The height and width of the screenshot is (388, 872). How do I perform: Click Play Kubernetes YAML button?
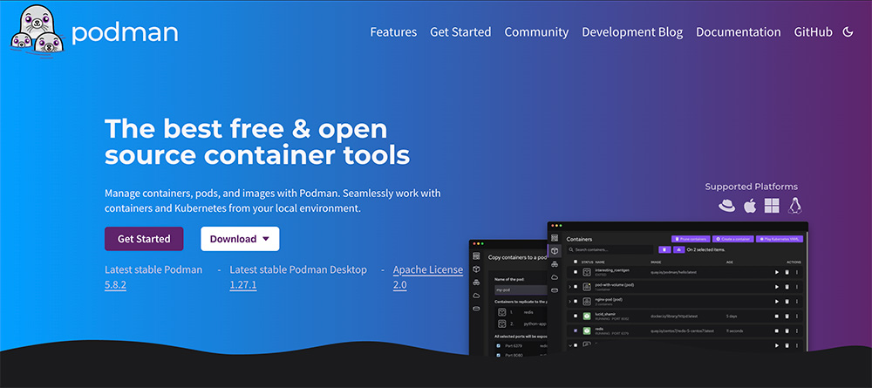779,239
